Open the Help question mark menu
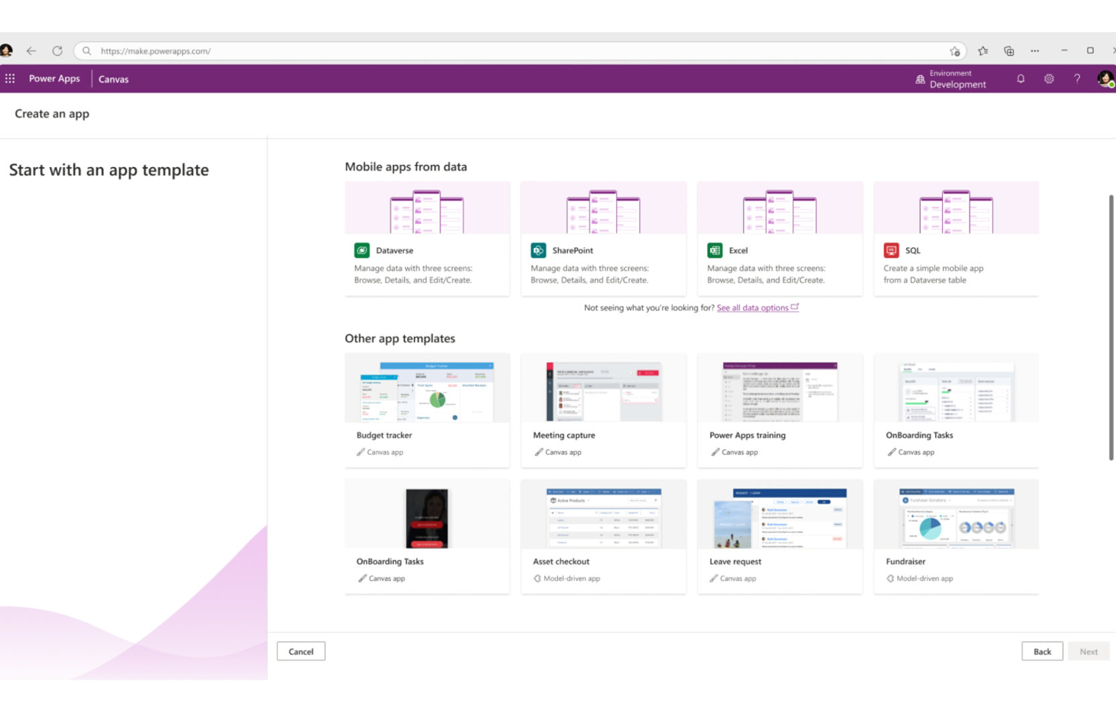This screenshot has width=1116, height=712. [1077, 78]
